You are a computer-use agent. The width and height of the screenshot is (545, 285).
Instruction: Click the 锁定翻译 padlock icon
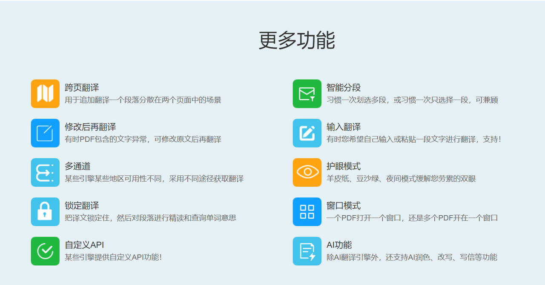(x=45, y=212)
